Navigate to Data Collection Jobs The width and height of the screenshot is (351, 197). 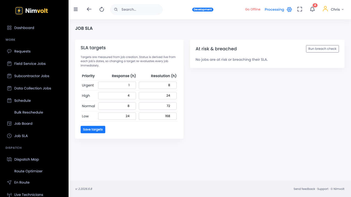pyautogui.click(x=33, y=88)
